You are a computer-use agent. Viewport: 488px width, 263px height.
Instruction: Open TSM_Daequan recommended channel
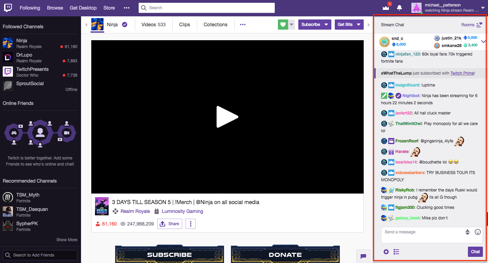(40, 212)
